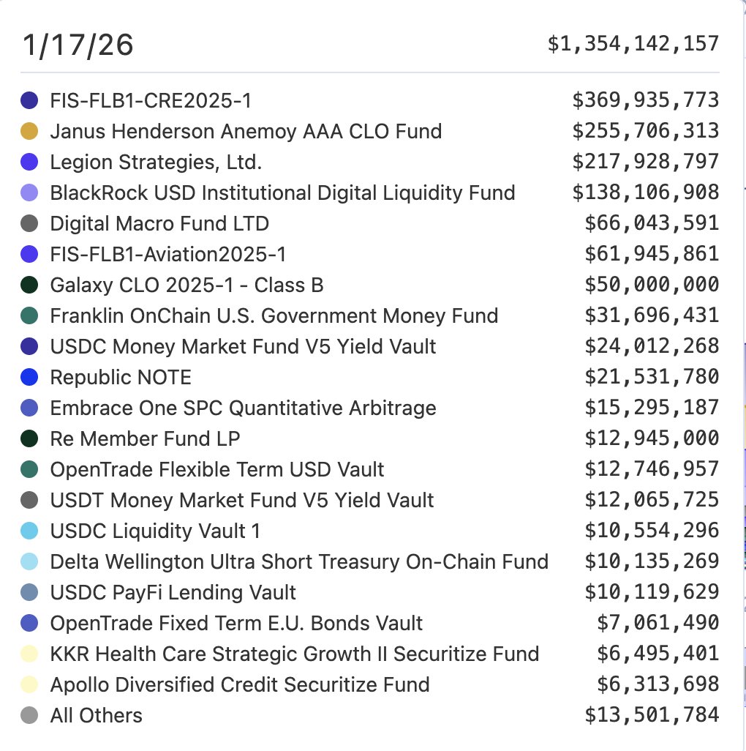The image size is (746, 751).
Task: Click BlackRock USD Institutional Digital Liquidity Fund
Action: pyautogui.click(x=282, y=193)
